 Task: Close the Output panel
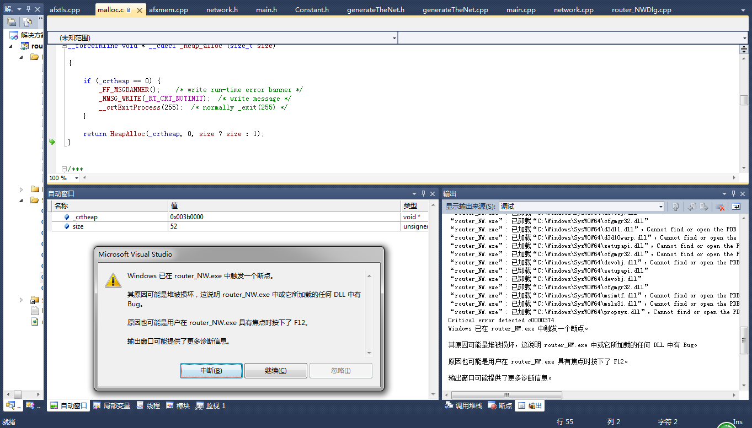tap(743, 193)
